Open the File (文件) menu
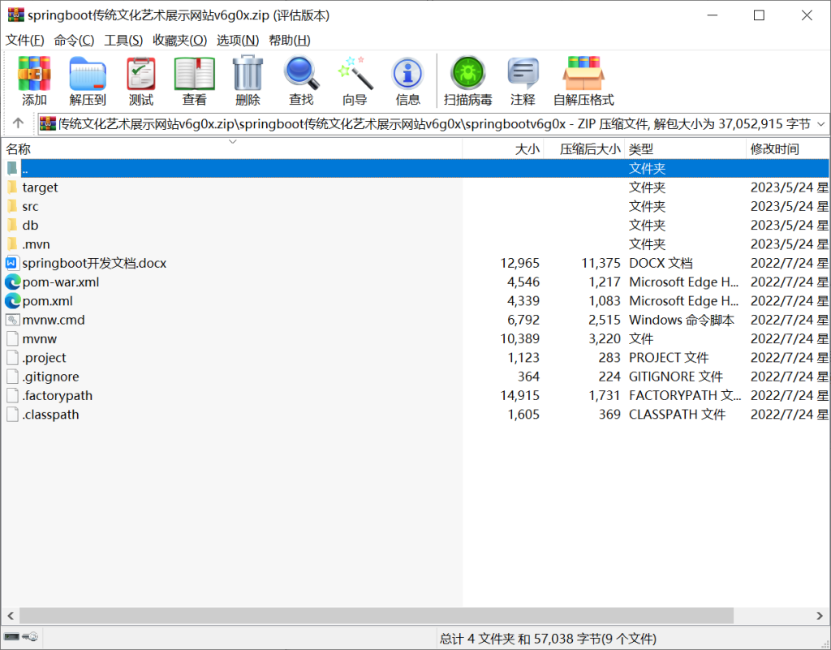Viewport: 831px width, 650px height. pos(24,41)
